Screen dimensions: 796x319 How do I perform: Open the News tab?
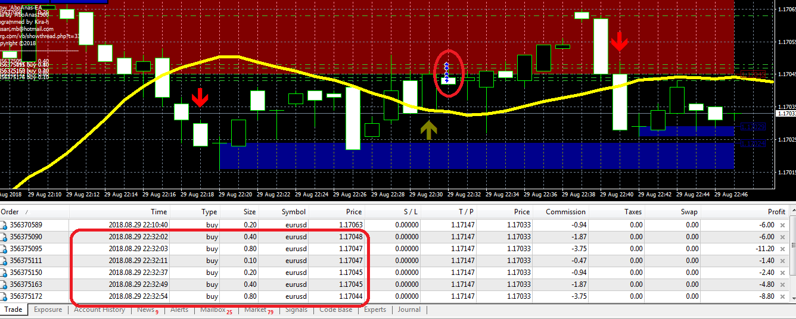click(146, 309)
